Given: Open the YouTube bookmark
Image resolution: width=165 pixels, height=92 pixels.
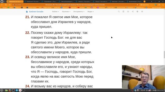Looking at the screenshot, I should 81,7.
